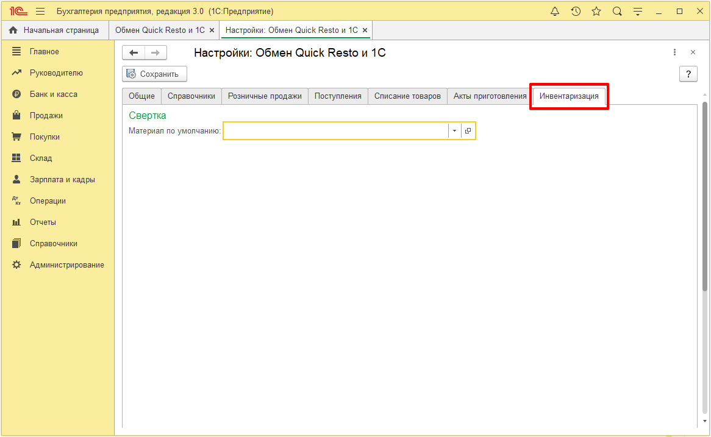The image size is (711, 437).
Task: Select the Списание товаров tab
Action: point(407,96)
